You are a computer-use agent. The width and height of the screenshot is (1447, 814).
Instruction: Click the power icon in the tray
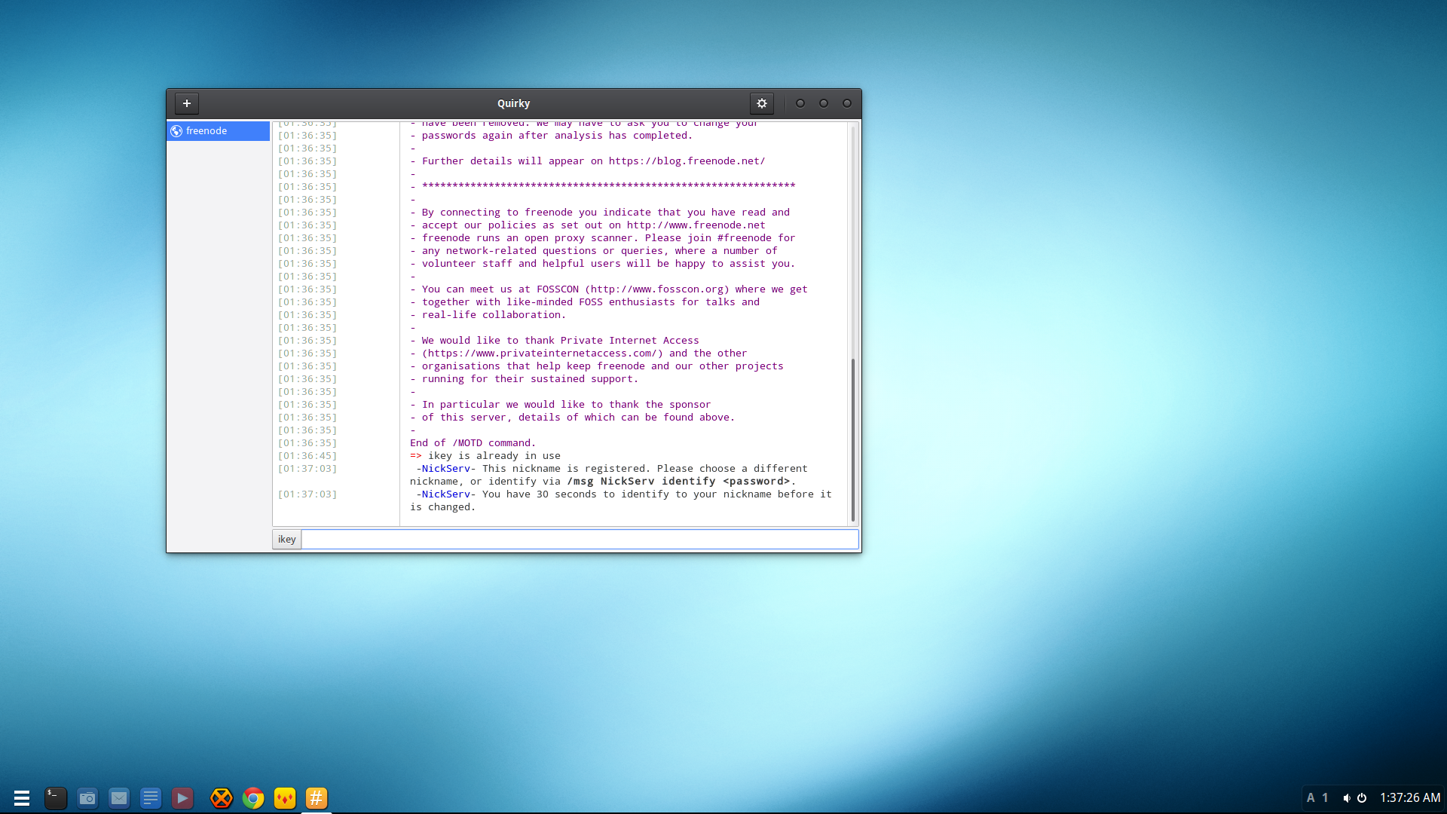(1362, 798)
